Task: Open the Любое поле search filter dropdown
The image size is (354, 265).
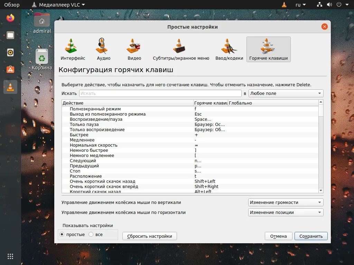Action: tap(286, 93)
